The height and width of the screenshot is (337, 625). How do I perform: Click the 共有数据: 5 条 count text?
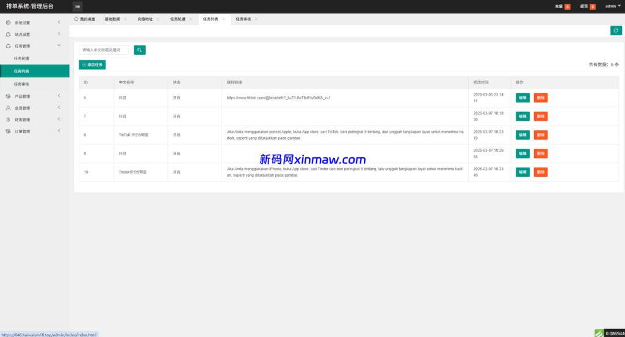pyautogui.click(x=604, y=65)
